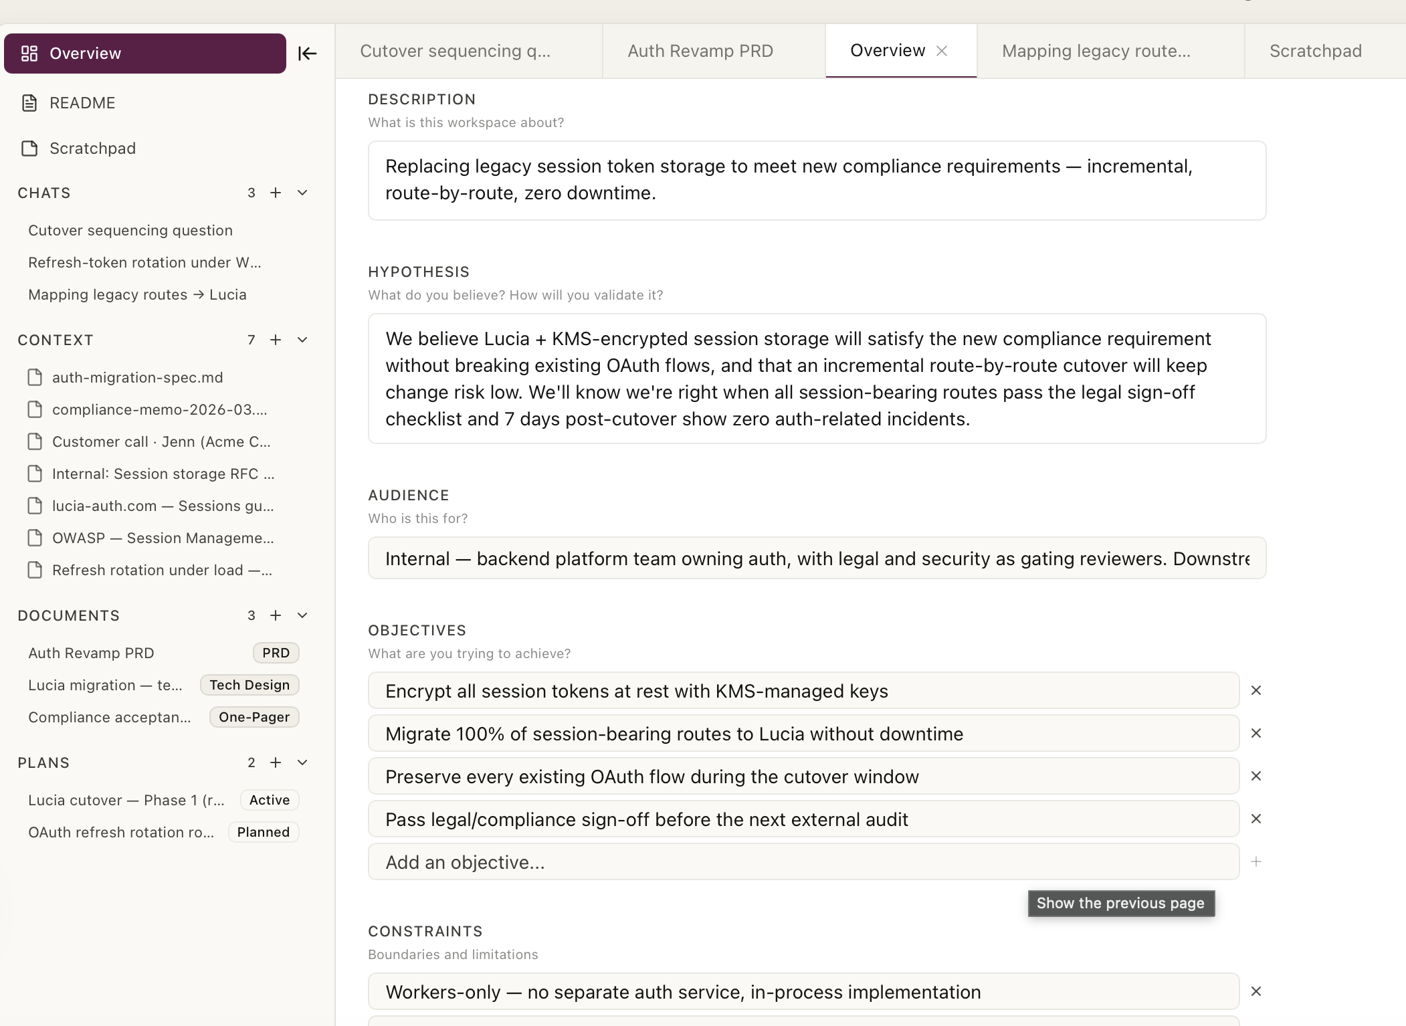Collapse the CHATS section chevron

point(302,193)
